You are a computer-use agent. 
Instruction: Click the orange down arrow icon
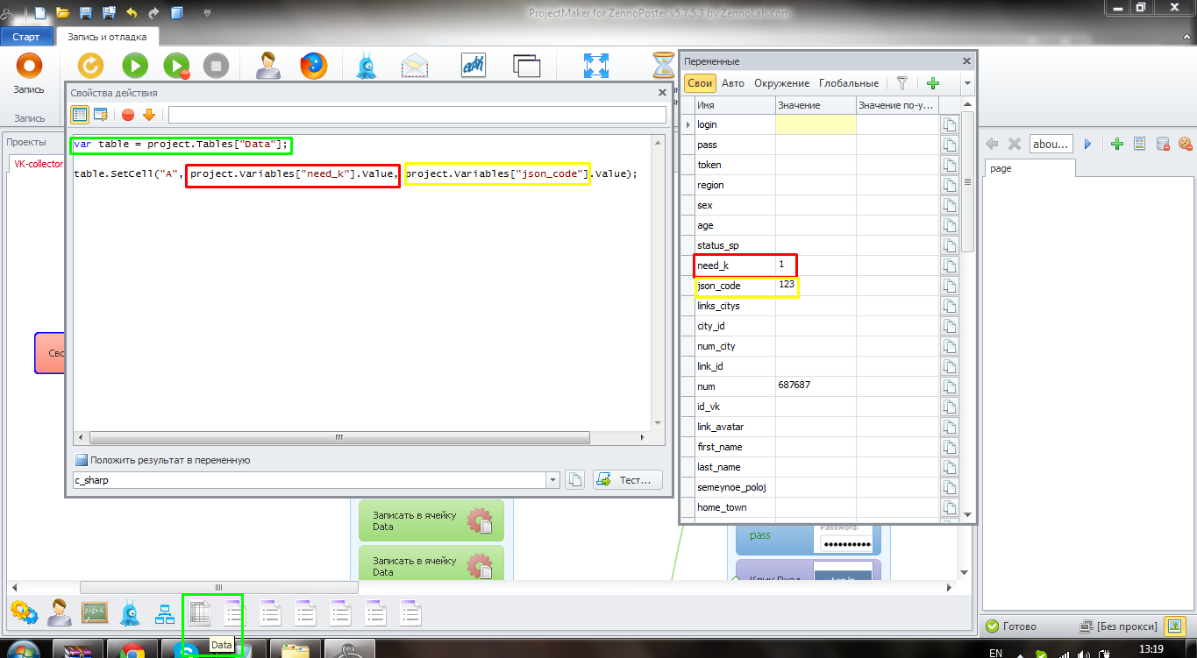coord(148,114)
